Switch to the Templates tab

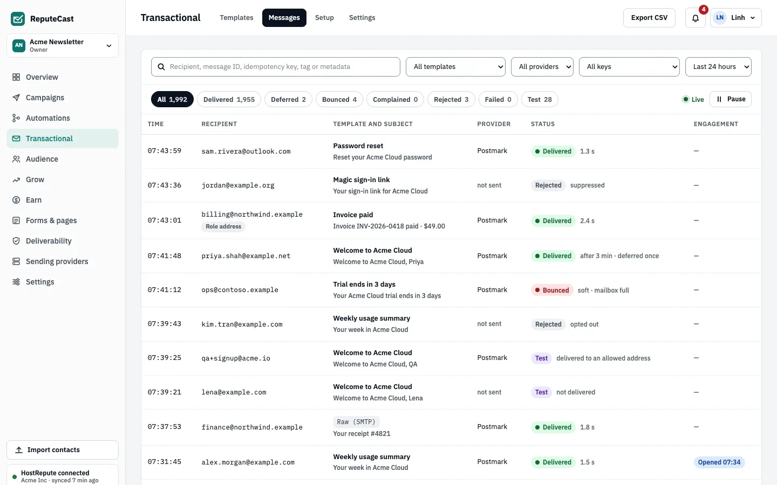236,18
